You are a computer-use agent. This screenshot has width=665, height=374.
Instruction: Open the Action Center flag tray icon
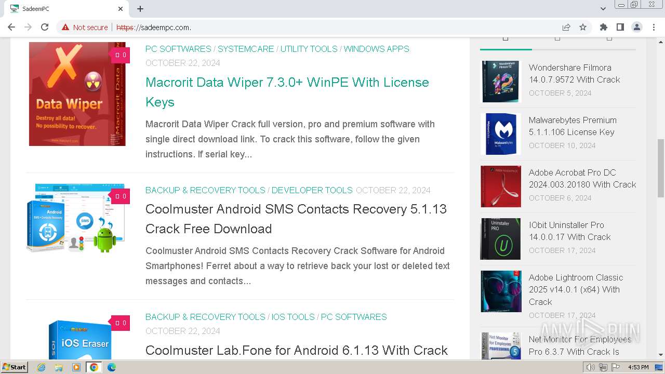[616, 367]
